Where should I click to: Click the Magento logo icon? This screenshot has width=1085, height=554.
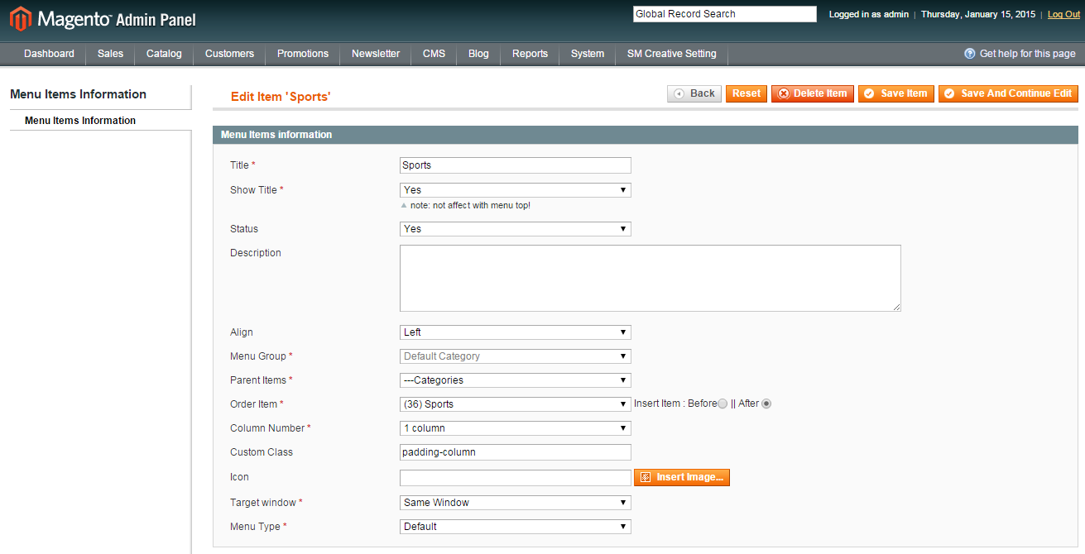(x=20, y=19)
